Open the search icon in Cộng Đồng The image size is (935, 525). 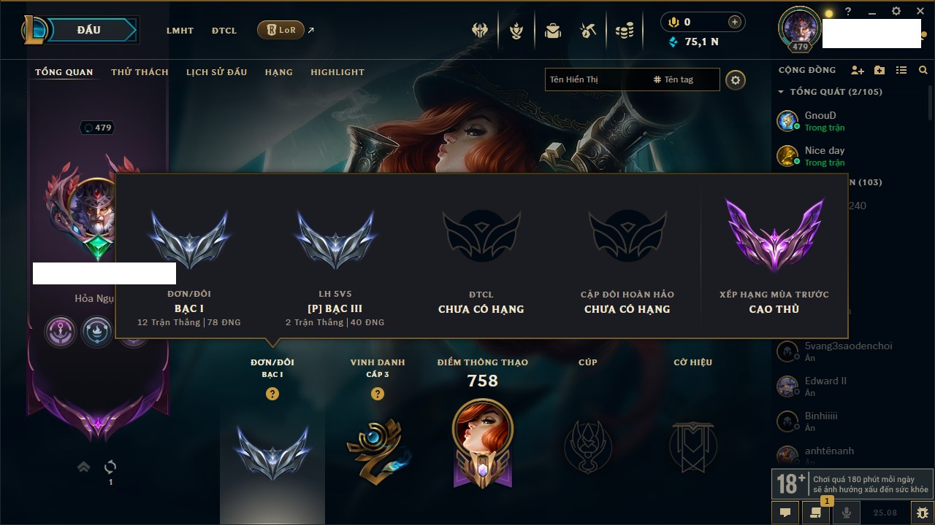(923, 70)
